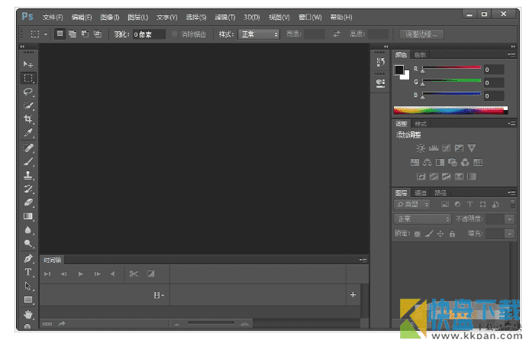Play the timeline
526x343 pixels.
[80, 273]
